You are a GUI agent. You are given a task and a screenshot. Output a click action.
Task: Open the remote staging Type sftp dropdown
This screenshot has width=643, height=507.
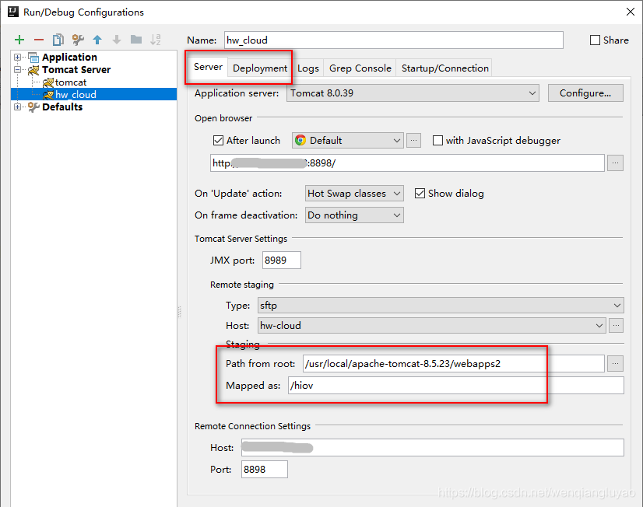(x=441, y=306)
